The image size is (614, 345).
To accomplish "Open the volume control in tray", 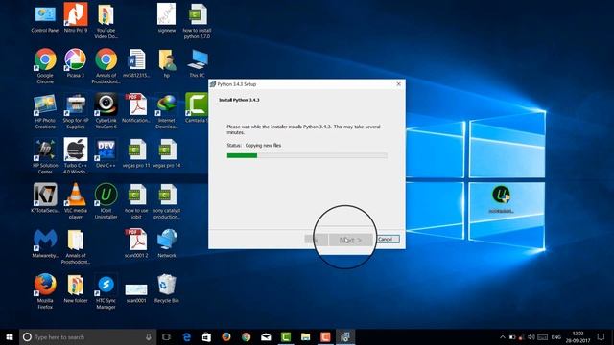I will (x=531, y=336).
